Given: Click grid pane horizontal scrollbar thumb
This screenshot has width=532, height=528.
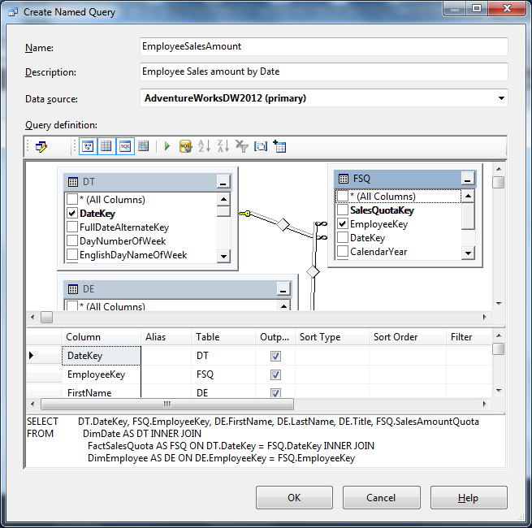Looking at the screenshot, I should pos(167,404).
